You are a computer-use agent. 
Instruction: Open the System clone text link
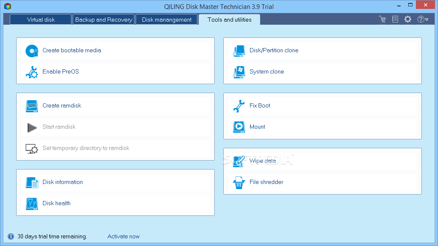267,71
